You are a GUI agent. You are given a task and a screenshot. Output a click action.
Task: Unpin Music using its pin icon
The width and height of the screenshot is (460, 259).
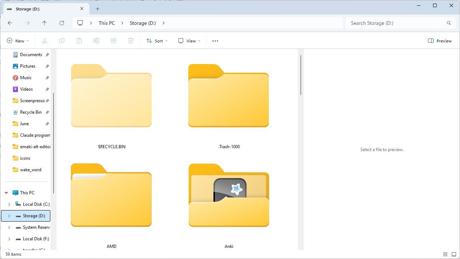(47, 78)
